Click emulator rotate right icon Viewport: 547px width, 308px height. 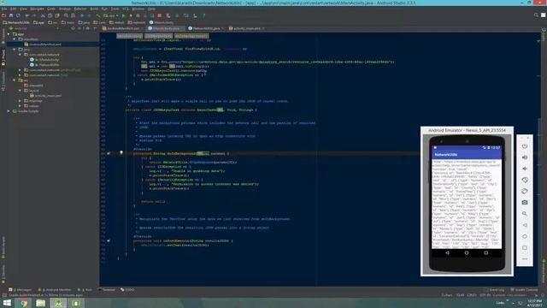[525, 192]
